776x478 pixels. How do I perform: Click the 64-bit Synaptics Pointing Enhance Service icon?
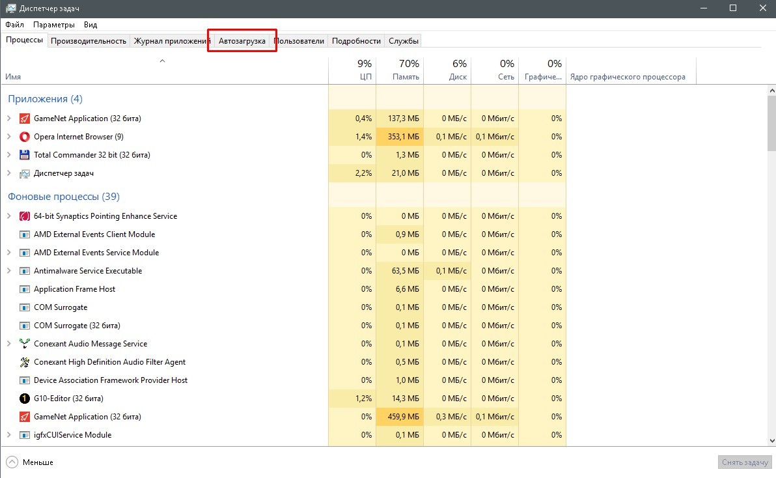pos(24,216)
